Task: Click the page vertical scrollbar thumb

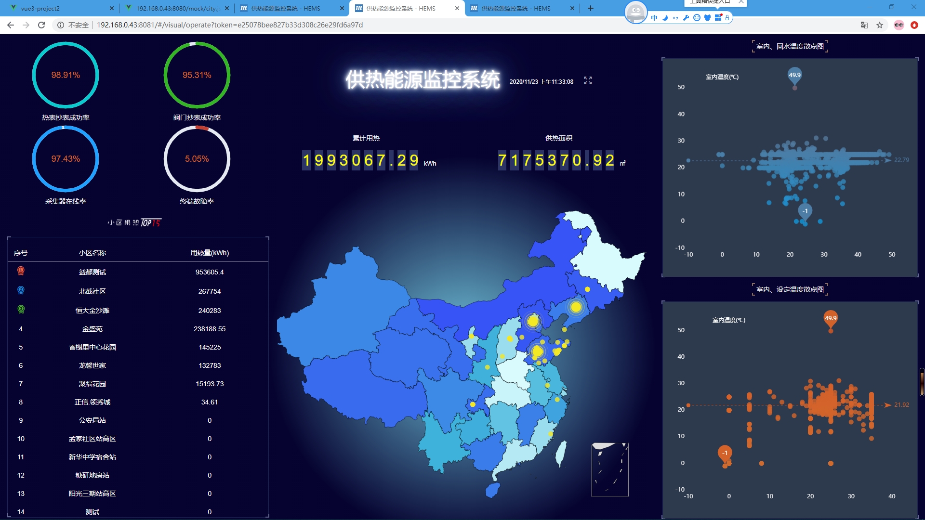Action: coord(922,382)
